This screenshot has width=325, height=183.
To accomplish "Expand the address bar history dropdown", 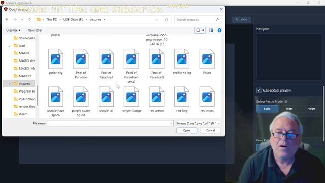I will point(157,20).
